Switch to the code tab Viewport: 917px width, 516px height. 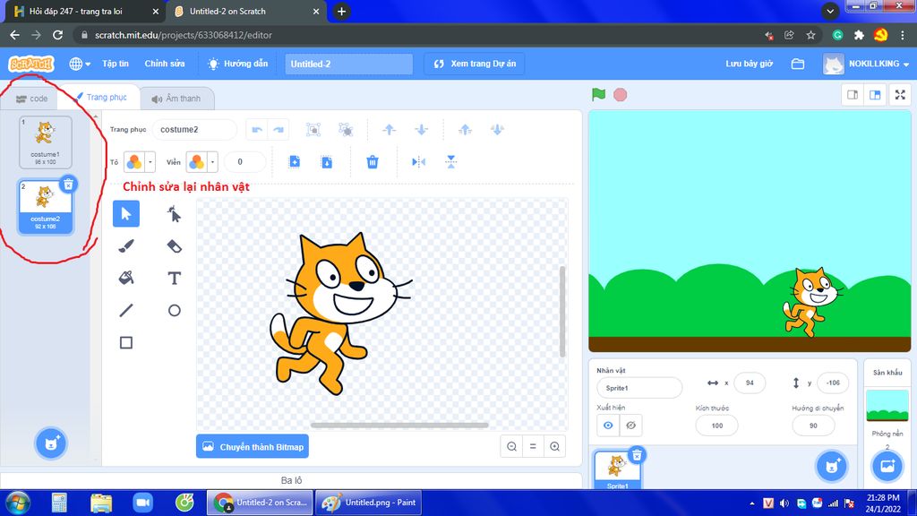point(31,99)
